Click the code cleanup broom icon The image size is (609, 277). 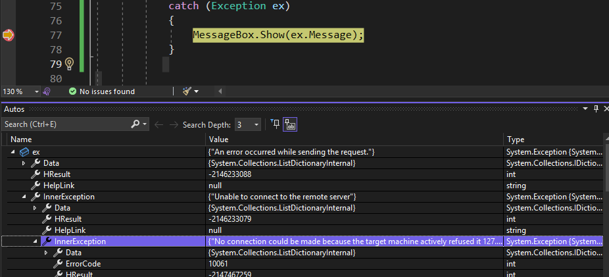pos(187,91)
